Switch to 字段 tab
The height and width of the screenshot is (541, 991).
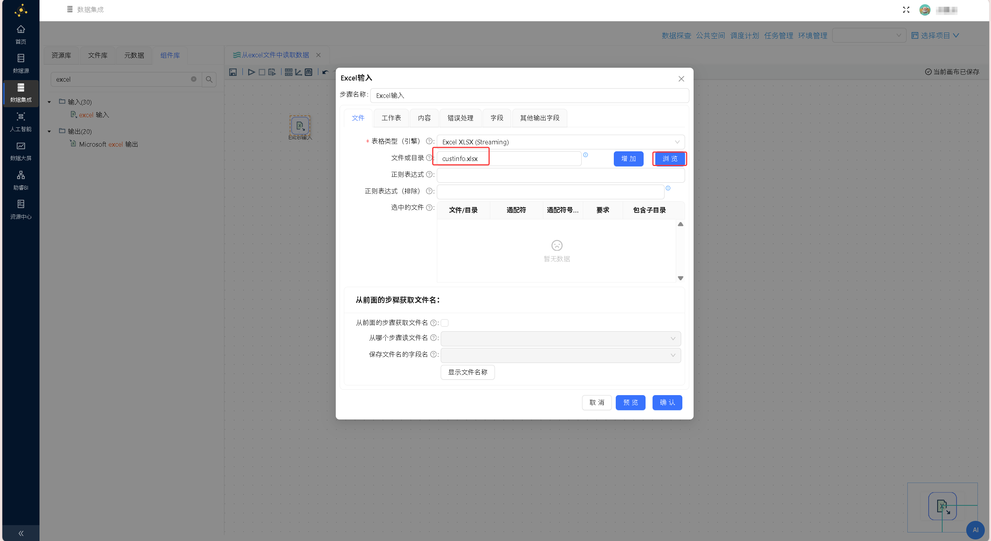coord(497,118)
